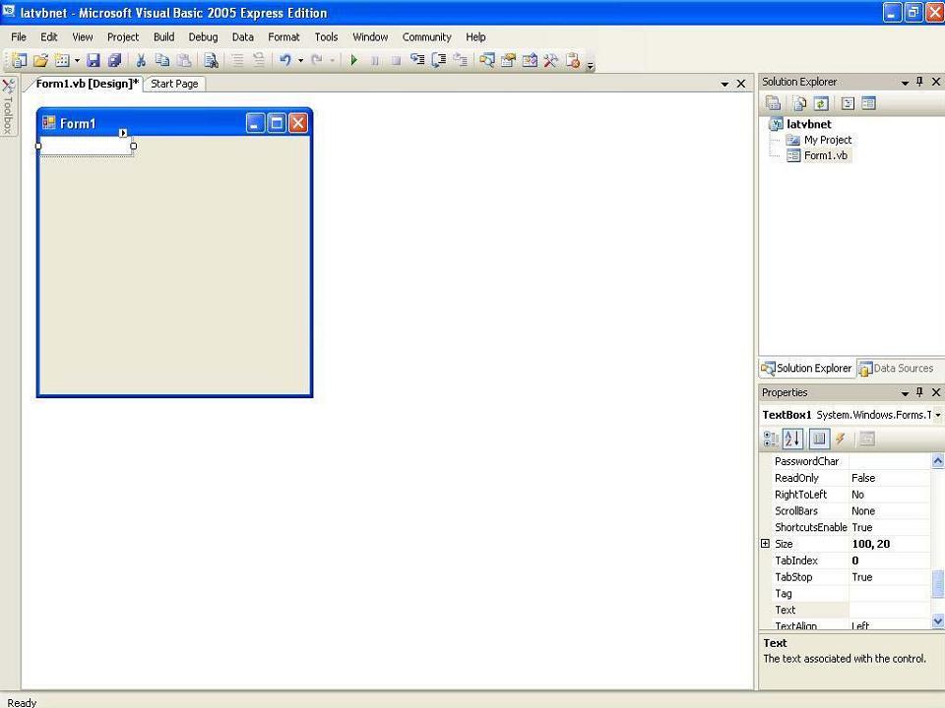The image size is (945, 708).
Task: Click the ReadOnly property value False
Action: 889,478
